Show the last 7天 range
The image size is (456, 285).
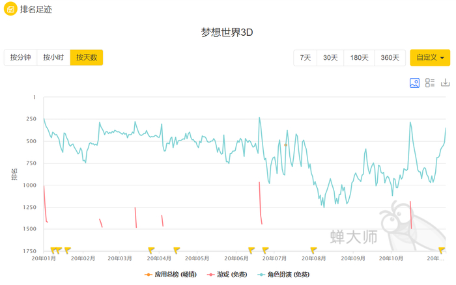pyautogui.click(x=306, y=57)
